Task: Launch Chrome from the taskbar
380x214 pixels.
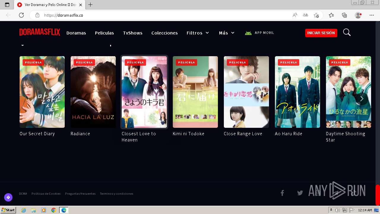Action: pyautogui.click(x=53, y=210)
